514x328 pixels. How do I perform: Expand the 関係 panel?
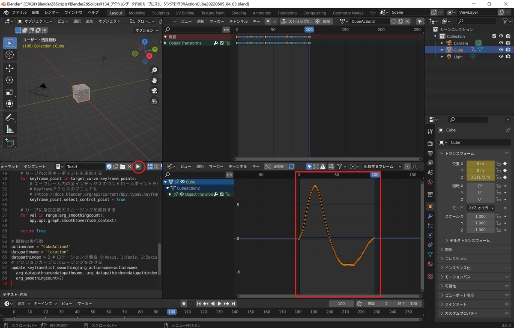475,249
